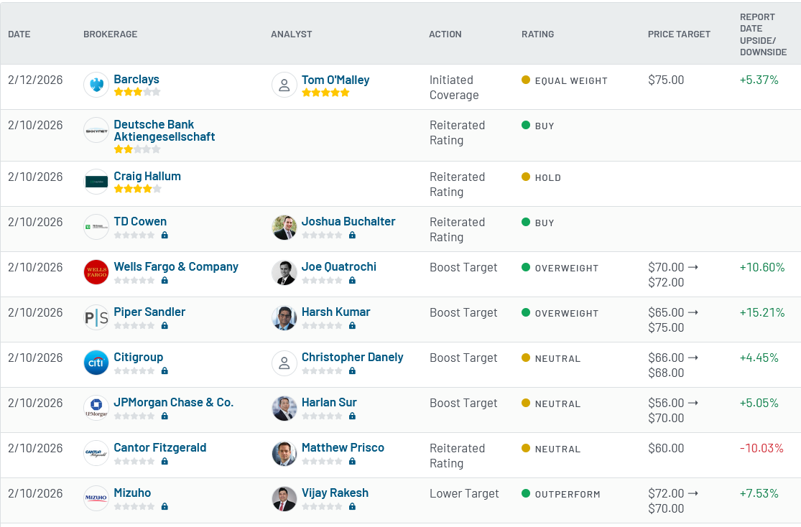Click the Cantor Fitzgerald logo
This screenshot has height=527, width=801.
click(96, 453)
